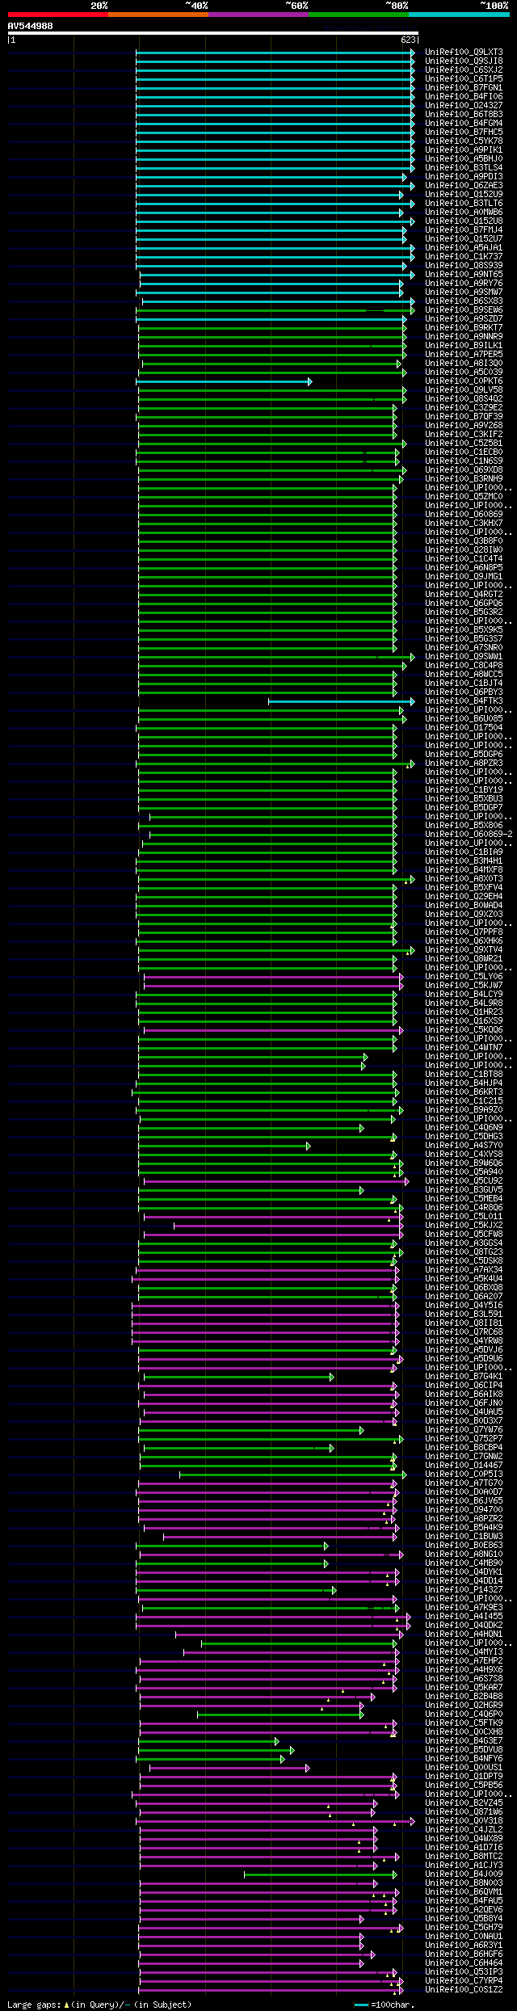This screenshot has width=517, height=2011.
Task: Click hit label UniRef100_C3Z9E2
Action: tap(464, 408)
